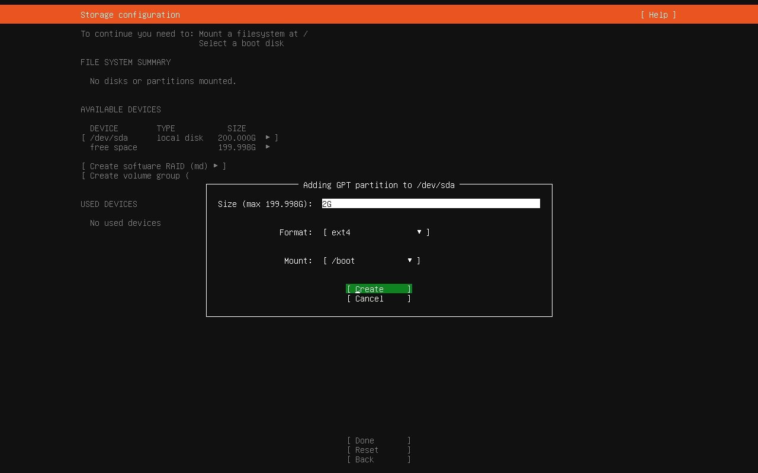Click Create volume group option

(x=135, y=176)
